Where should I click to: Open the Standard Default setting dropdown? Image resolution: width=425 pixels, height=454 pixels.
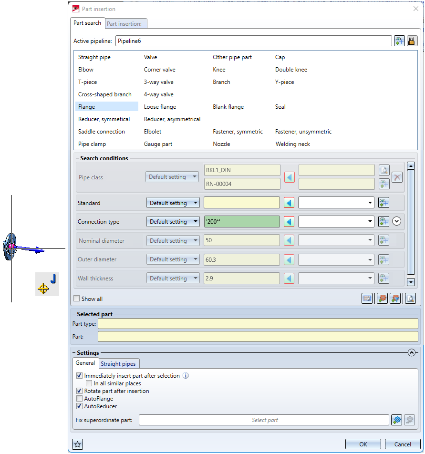coord(173,203)
